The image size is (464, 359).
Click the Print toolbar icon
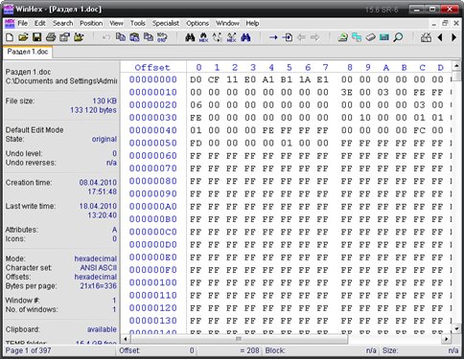pyautogui.click(x=51, y=37)
